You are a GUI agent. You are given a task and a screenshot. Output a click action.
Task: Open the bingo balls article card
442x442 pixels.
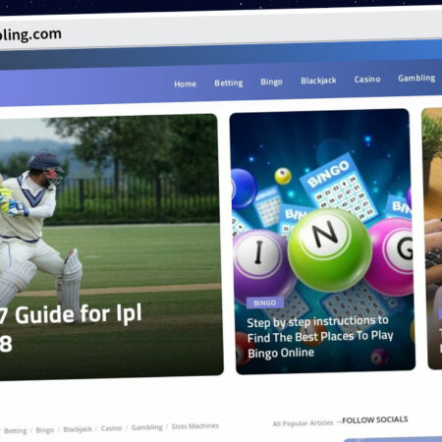pyautogui.click(x=322, y=242)
